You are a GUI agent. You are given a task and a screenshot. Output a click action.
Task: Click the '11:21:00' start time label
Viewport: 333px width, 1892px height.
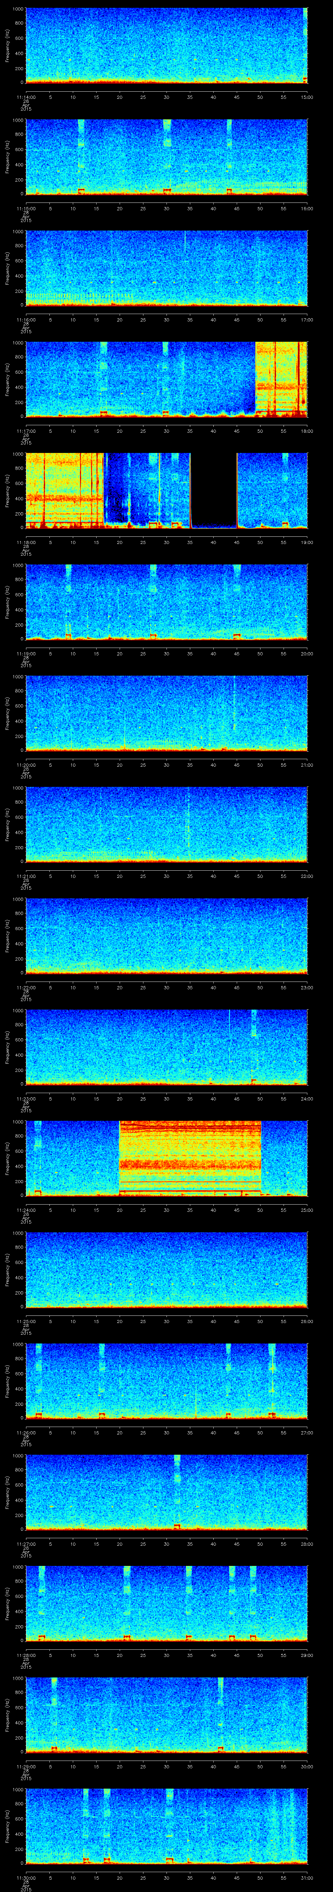pyautogui.click(x=26, y=876)
